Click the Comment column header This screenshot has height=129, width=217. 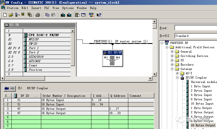141,96
